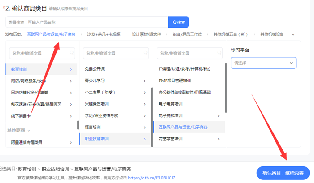Select PMP项目管理培训 in third column
Screen dimensions: 314x183
pyautogui.click(x=174, y=81)
